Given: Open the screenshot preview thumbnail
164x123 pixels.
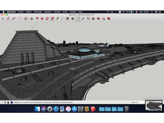Looking at the screenshot, I should 154,106.
